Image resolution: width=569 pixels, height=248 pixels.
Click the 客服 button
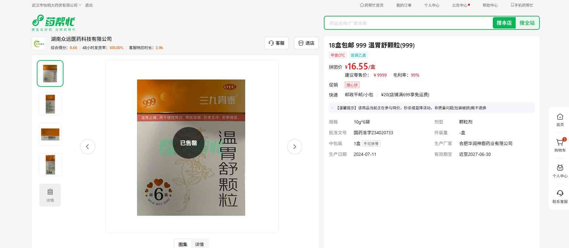[276, 43]
